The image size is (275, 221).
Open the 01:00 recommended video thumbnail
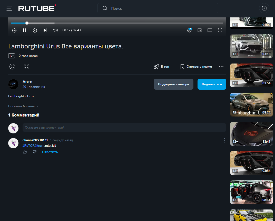251,23
